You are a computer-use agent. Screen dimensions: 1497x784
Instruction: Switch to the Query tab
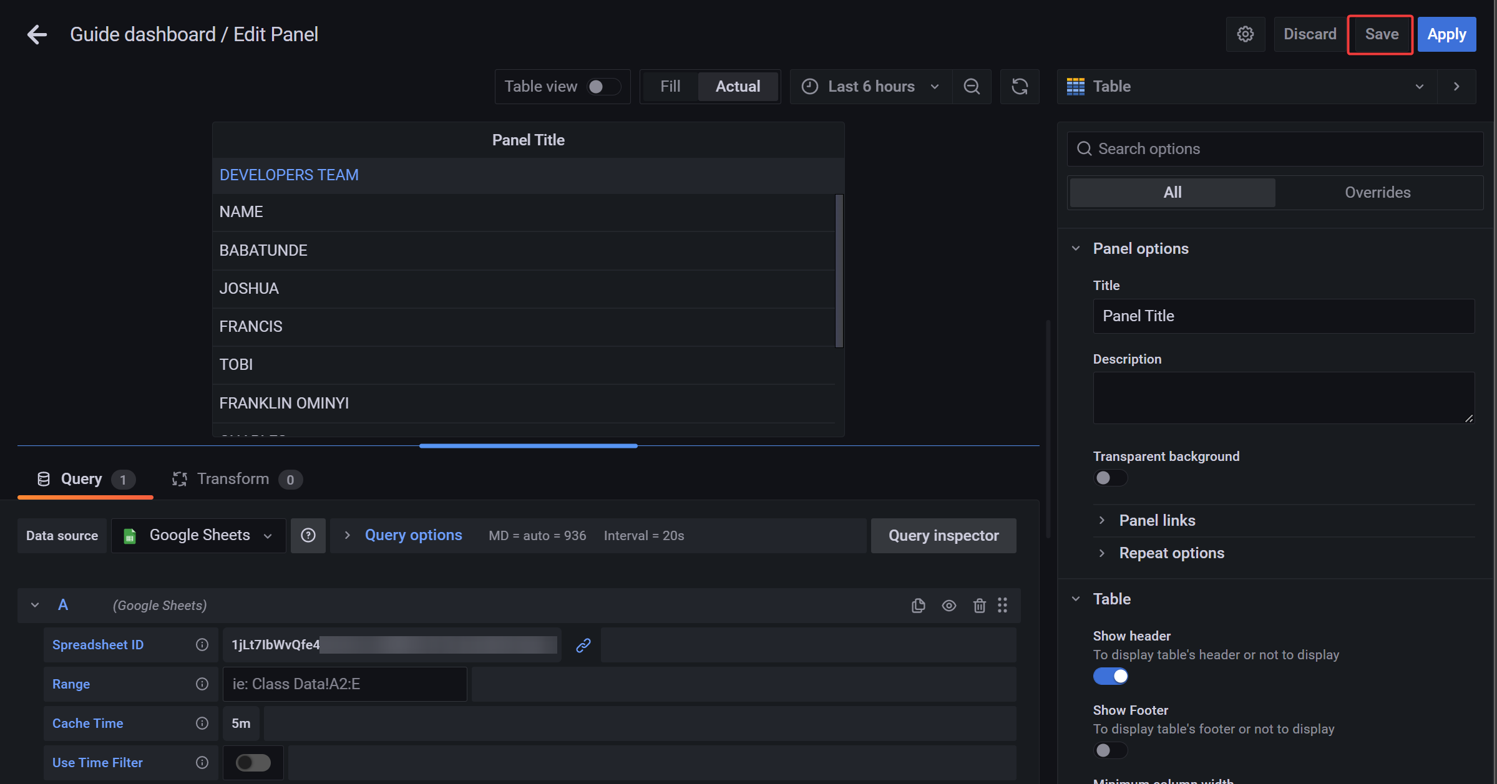[85, 479]
